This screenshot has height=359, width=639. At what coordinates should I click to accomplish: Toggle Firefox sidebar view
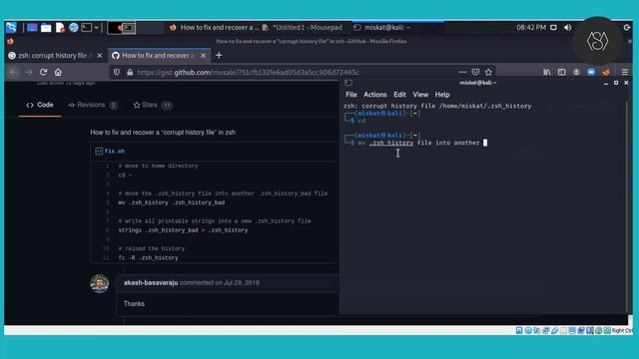click(561, 72)
